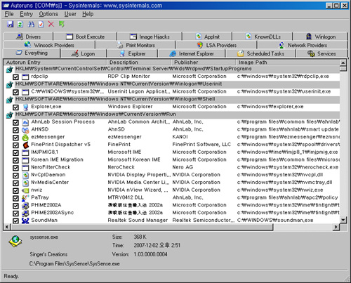
Task: Uncheck the rdpclip autorun entry
Action: click(15, 77)
